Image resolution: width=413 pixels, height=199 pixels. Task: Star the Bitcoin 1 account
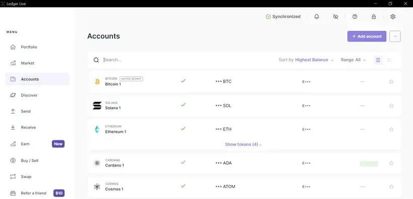coord(391,82)
